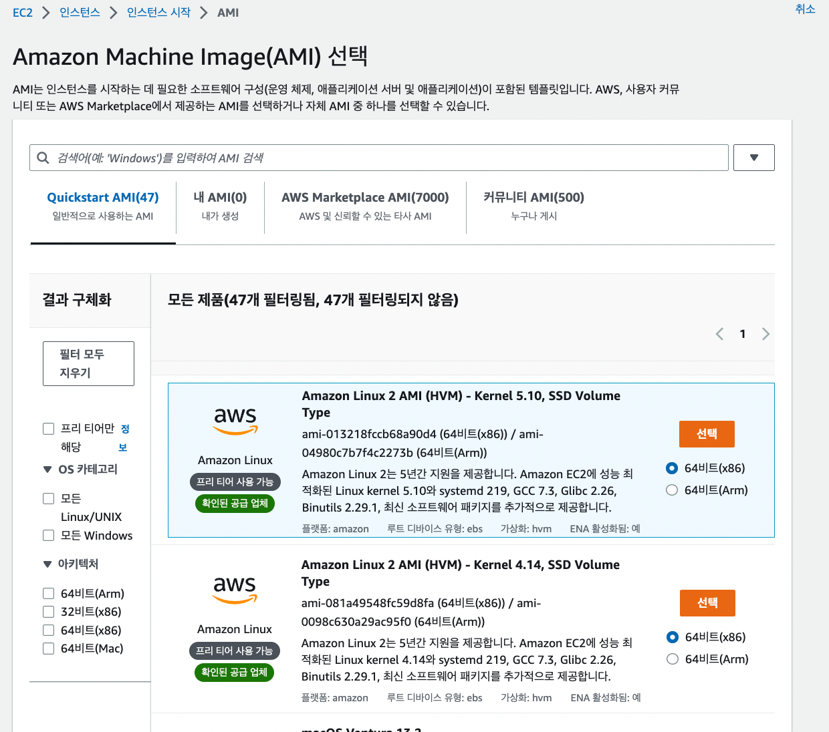Focus the AMI search input field
Screen dimensions: 829x732
coord(379,158)
